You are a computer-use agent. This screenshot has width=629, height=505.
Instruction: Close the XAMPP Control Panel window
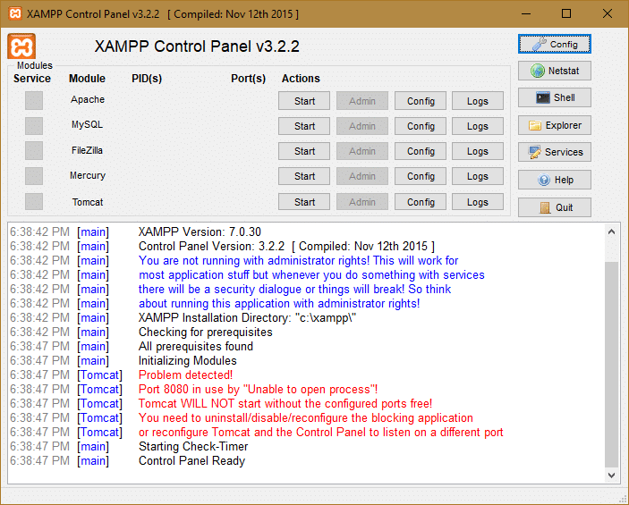click(608, 13)
